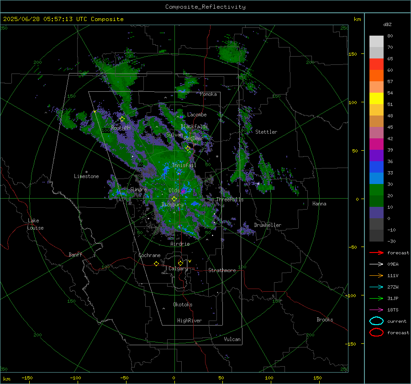Click the Okotoks label
Screen dimensions: 411x384
[183, 305]
